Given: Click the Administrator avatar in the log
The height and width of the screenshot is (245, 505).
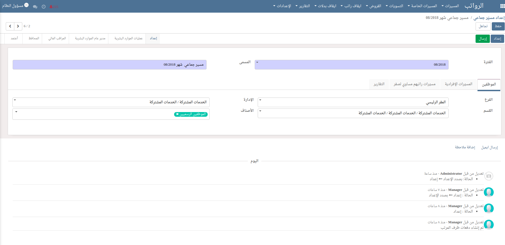Looking at the screenshot, I should pyautogui.click(x=488, y=176).
